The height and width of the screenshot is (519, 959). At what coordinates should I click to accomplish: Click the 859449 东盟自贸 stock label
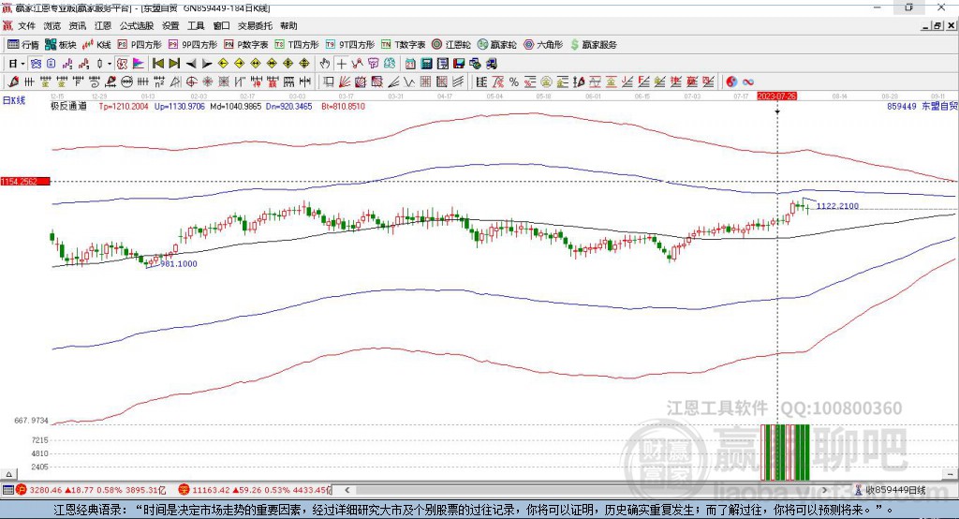922,106
